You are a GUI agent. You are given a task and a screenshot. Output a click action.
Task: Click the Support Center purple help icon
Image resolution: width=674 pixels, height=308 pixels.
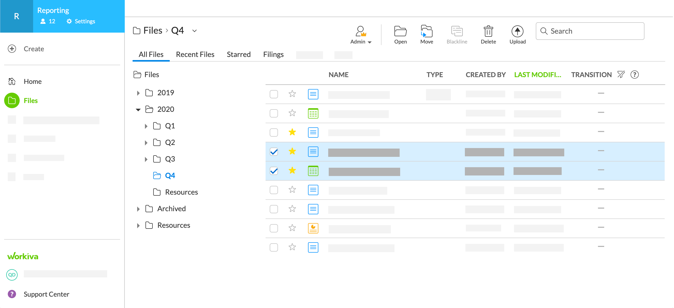point(12,294)
